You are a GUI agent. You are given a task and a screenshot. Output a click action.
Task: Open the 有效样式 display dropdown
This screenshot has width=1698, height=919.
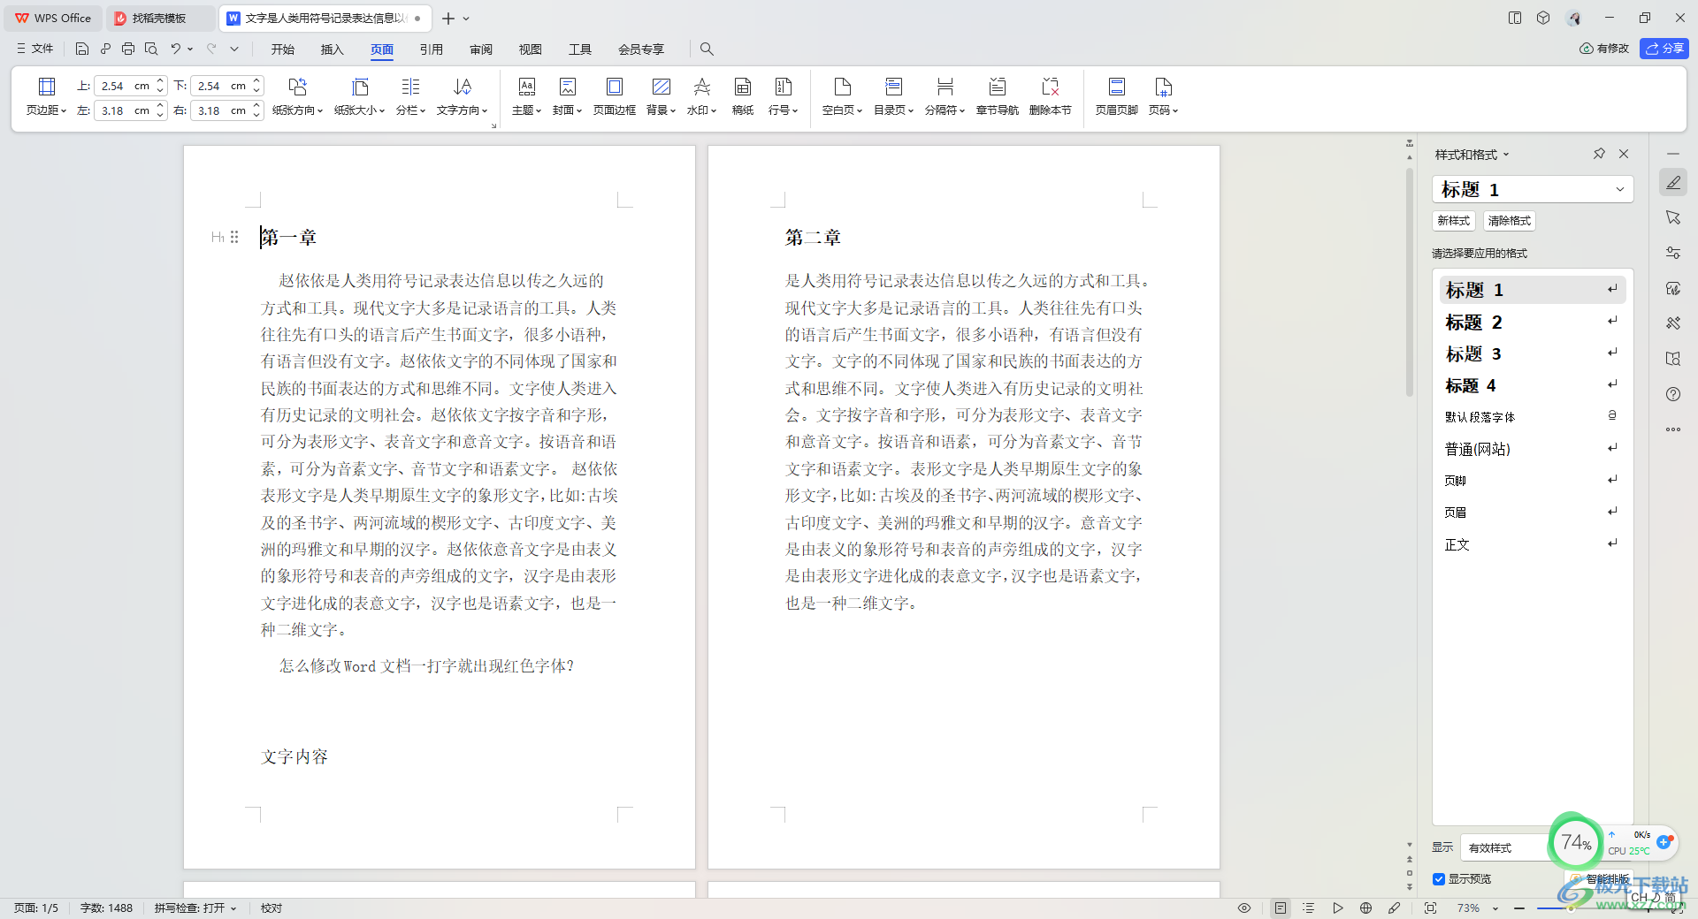(1503, 847)
